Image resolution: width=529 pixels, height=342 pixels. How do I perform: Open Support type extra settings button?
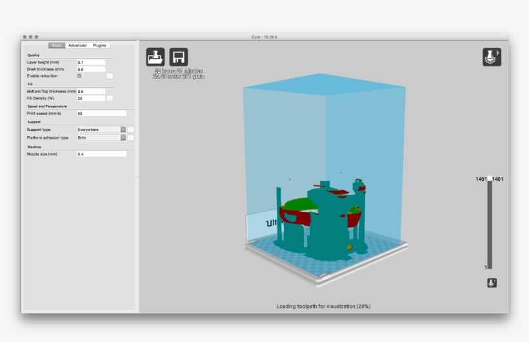pos(131,130)
